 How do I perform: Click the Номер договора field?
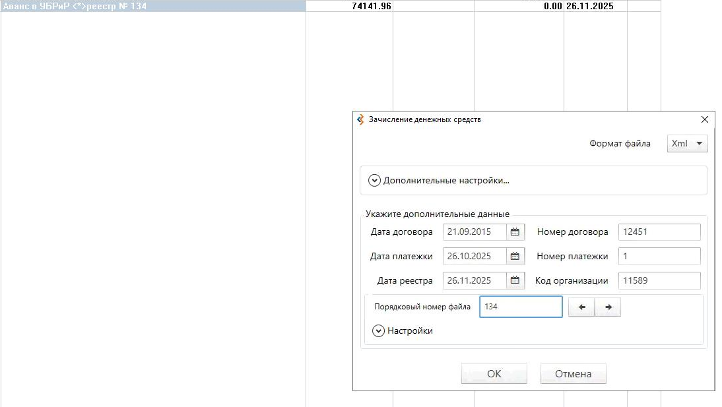tap(659, 232)
